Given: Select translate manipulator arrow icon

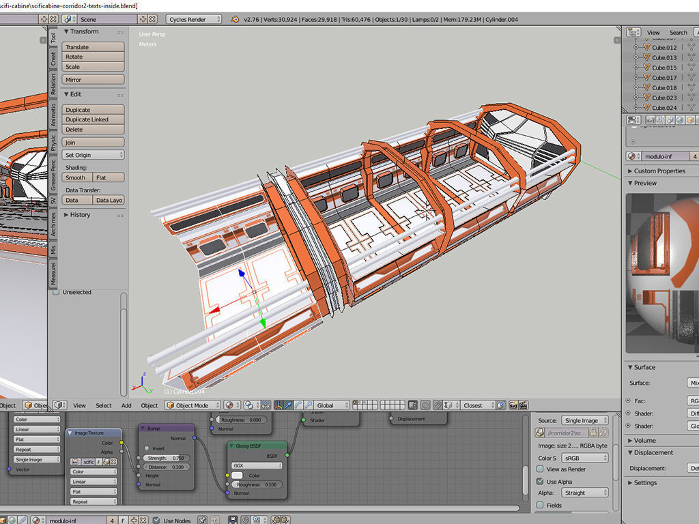Looking at the screenshot, I should point(289,405).
